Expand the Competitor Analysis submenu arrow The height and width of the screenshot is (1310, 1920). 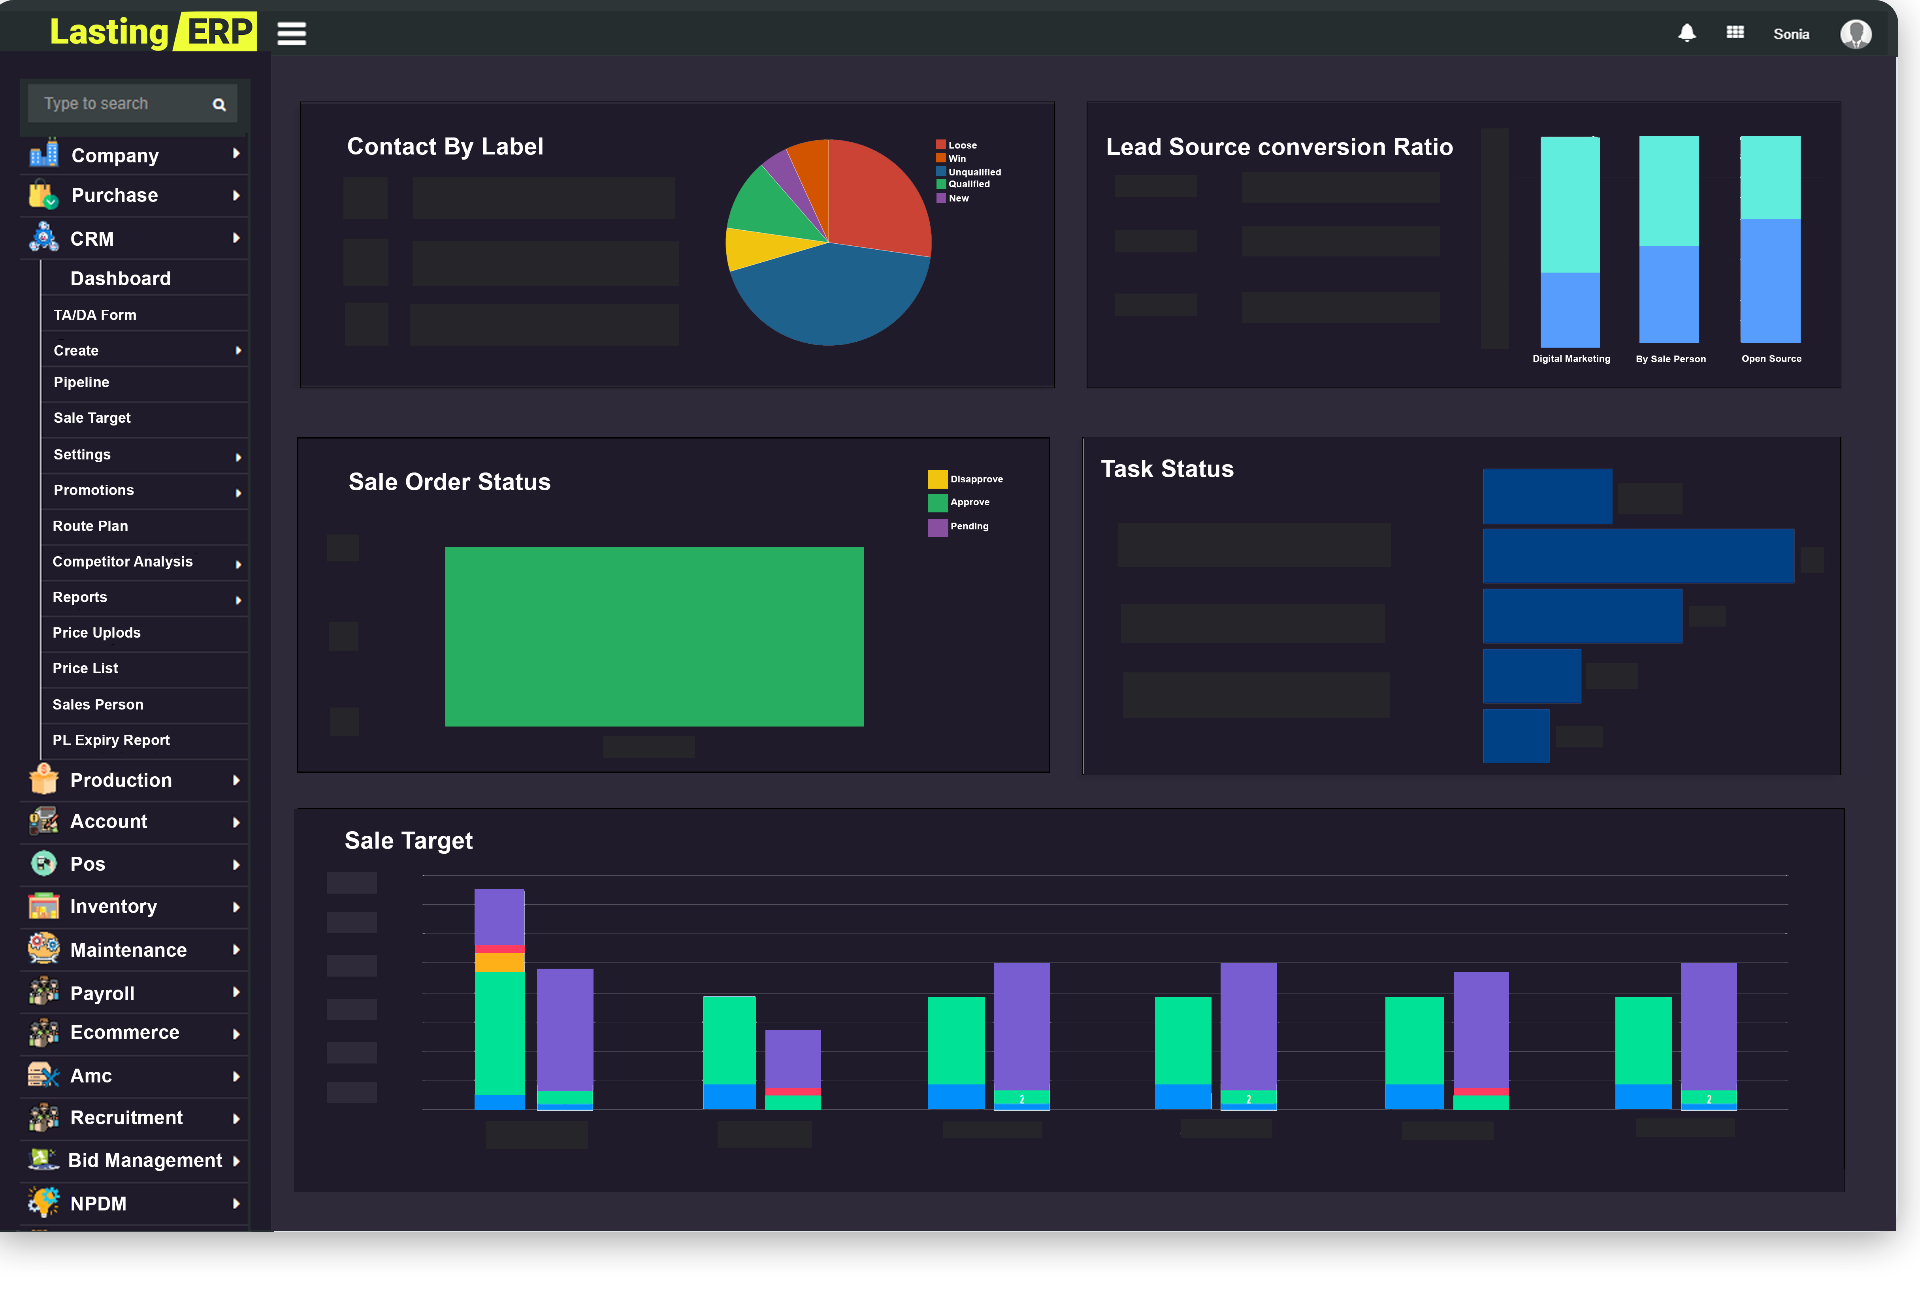tap(239, 565)
